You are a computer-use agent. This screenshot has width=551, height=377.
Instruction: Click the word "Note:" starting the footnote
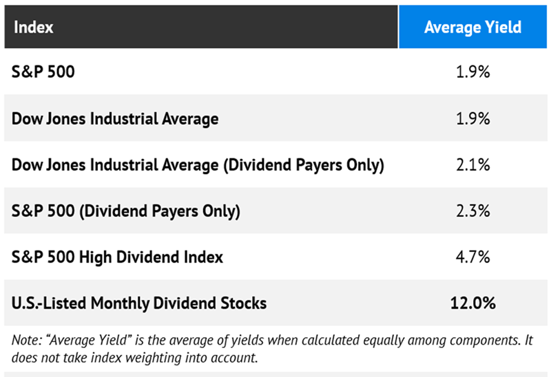click(25, 341)
